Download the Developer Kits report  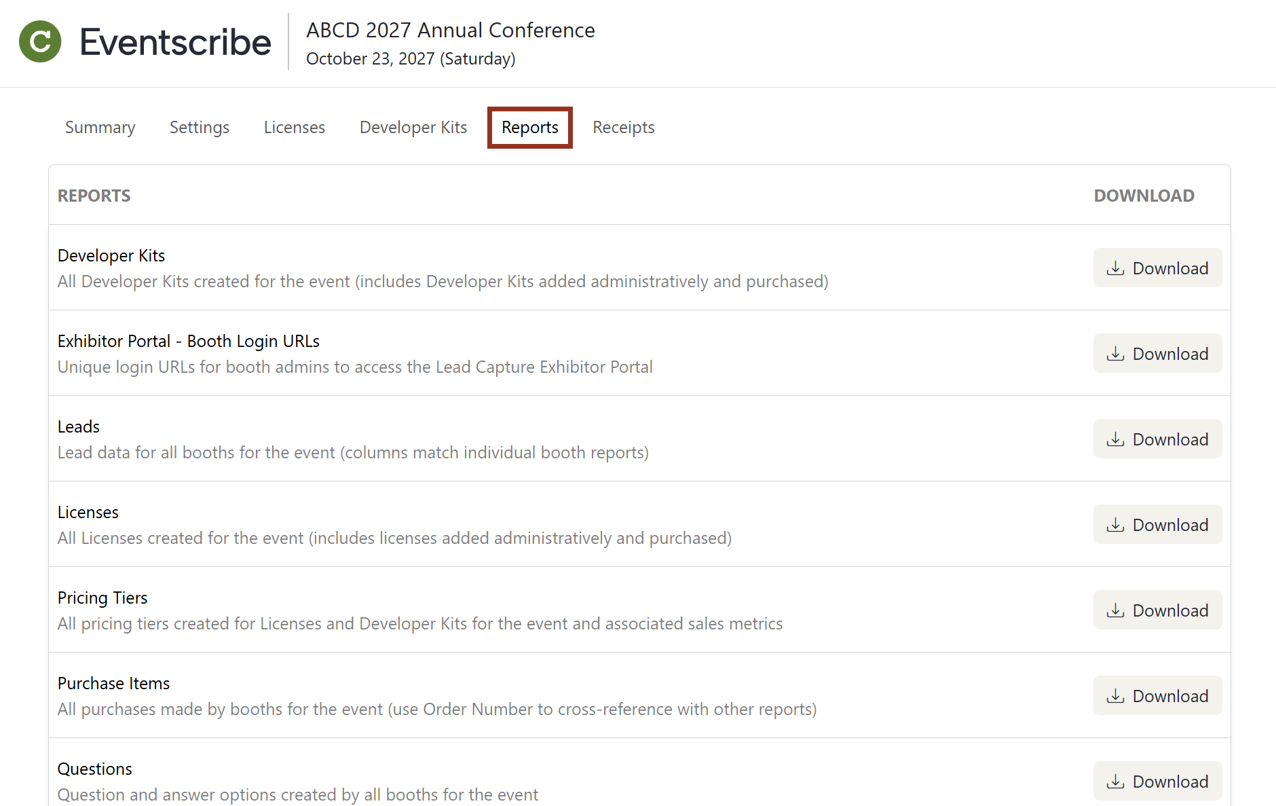point(1157,268)
